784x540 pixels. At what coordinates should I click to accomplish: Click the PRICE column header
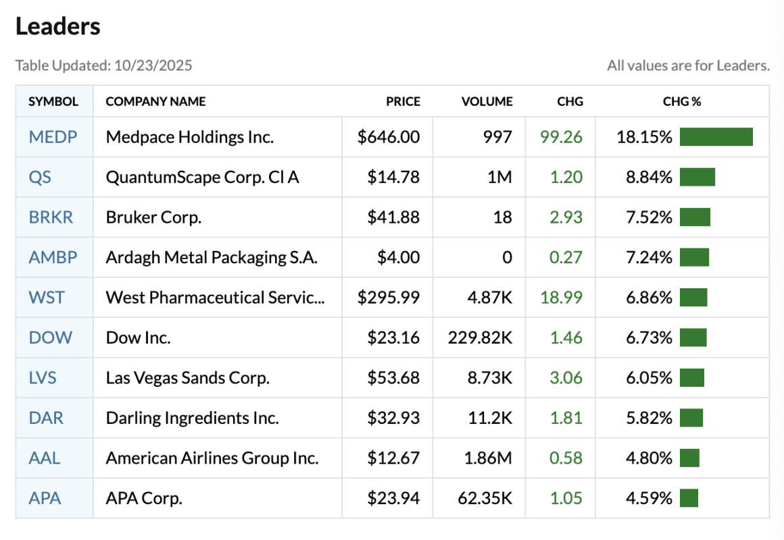(x=403, y=102)
